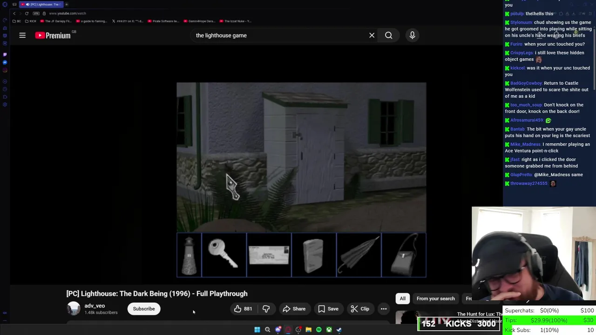
Task: Select the handbag item in game inventory
Action: click(x=403, y=255)
